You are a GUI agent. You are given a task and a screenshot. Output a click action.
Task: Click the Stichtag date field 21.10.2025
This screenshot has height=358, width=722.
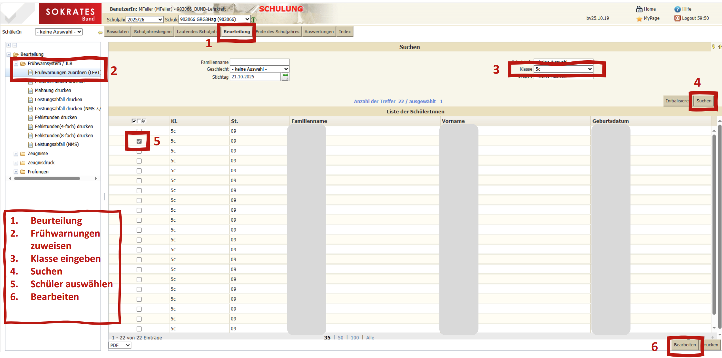[x=256, y=77]
